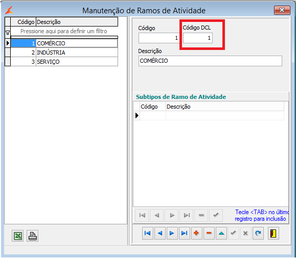Exit the window using door icon
Image resolution: width=296 pixels, height=259 pixels.
click(x=273, y=234)
